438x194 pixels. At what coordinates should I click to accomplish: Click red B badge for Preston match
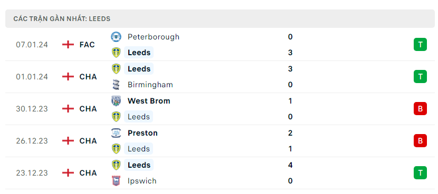[x=420, y=141]
